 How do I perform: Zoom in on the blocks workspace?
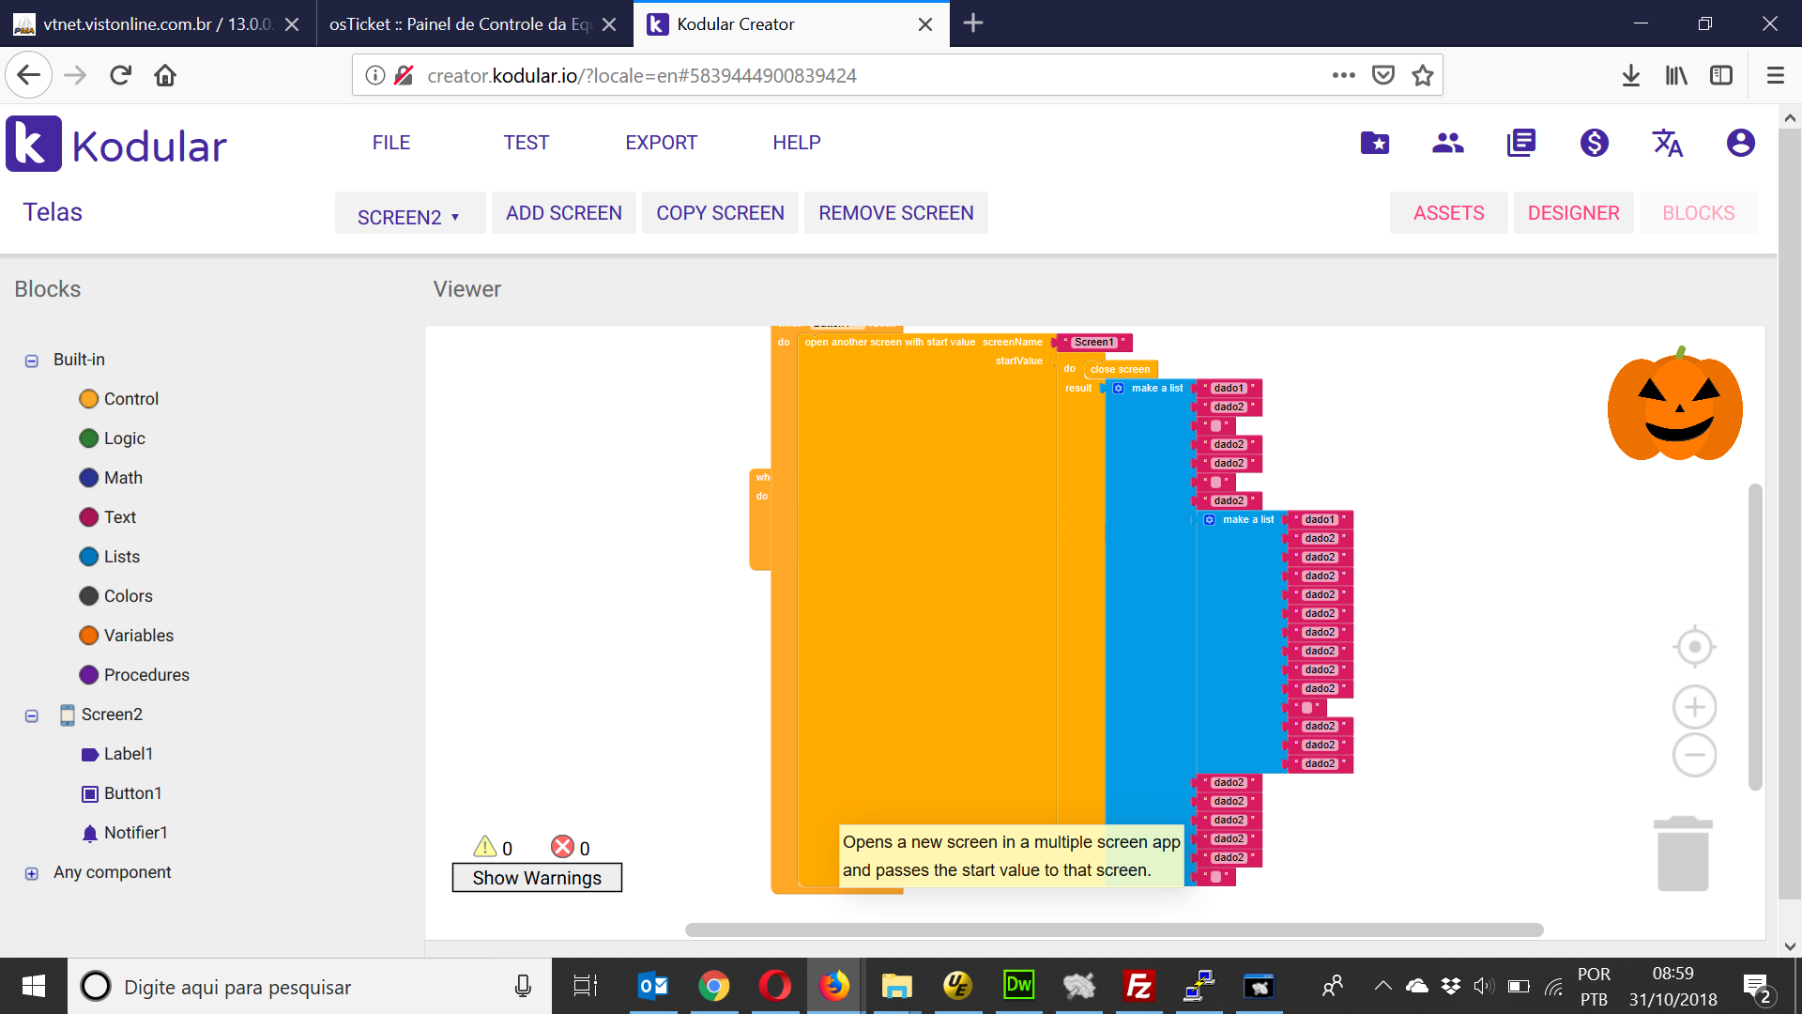tap(1695, 707)
